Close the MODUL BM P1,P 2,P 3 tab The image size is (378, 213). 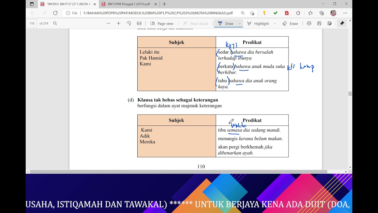pos(94,4)
